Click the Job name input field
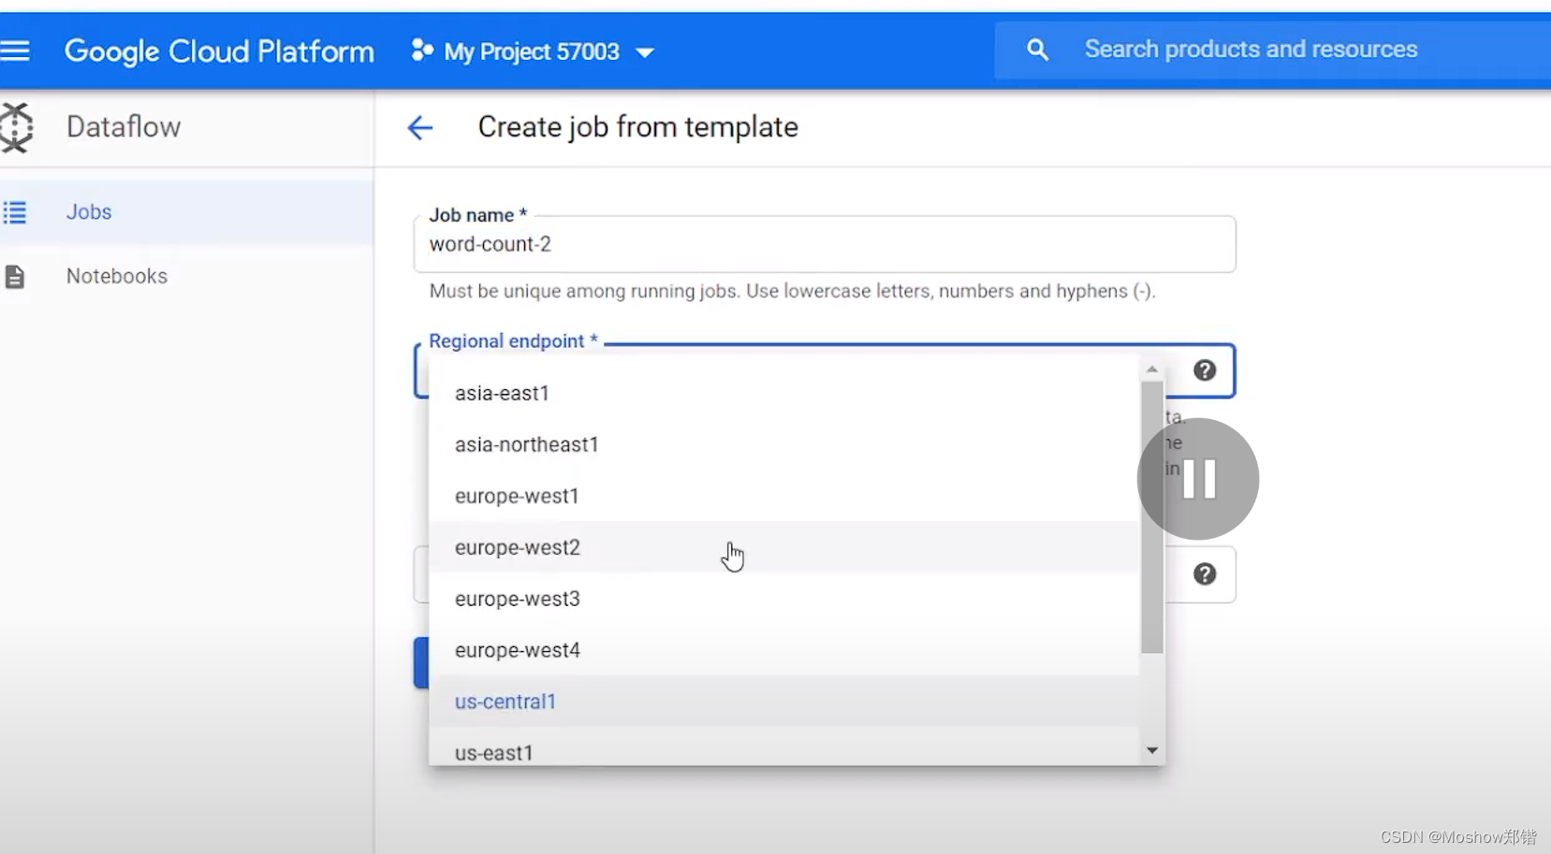This screenshot has width=1551, height=854. click(x=825, y=245)
